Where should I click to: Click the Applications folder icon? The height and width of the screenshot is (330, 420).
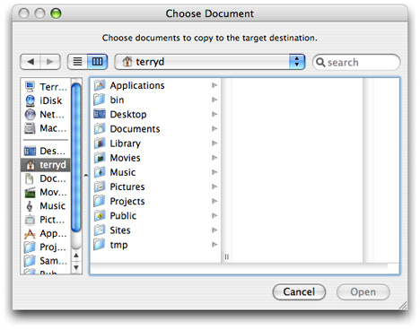100,85
